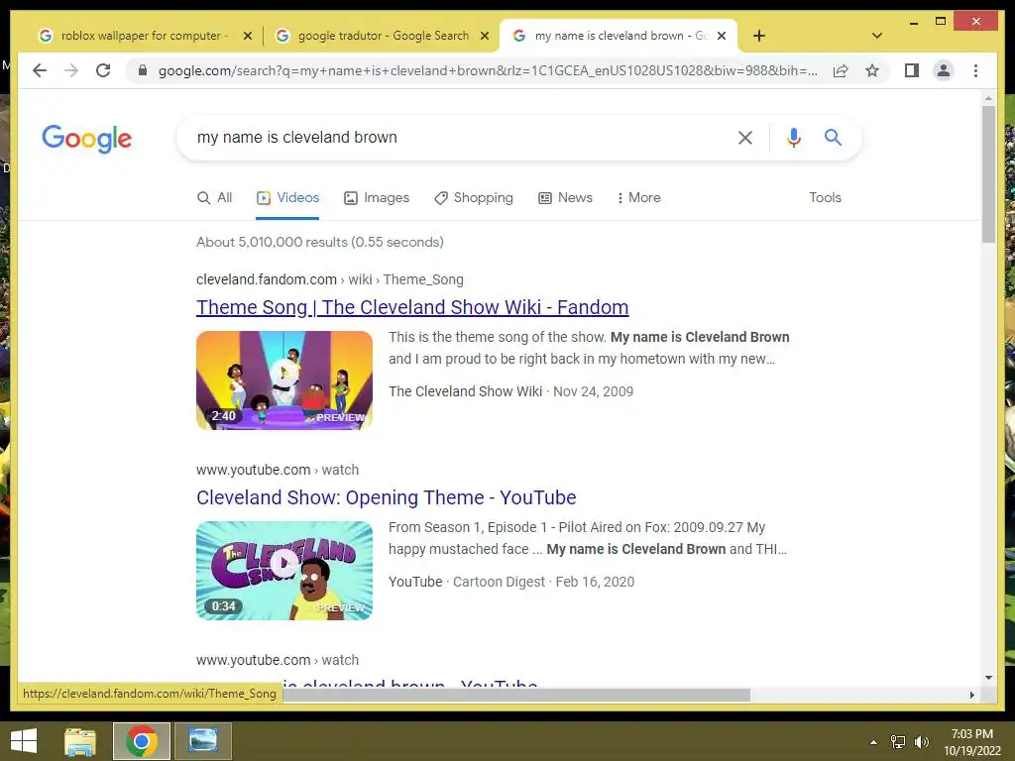Go to Google home via the logo
The width and height of the screenshot is (1015, 761).
pyautogui.click(x=87, y=139)
